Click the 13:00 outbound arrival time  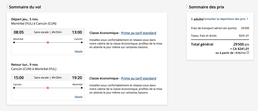[77, 32]
